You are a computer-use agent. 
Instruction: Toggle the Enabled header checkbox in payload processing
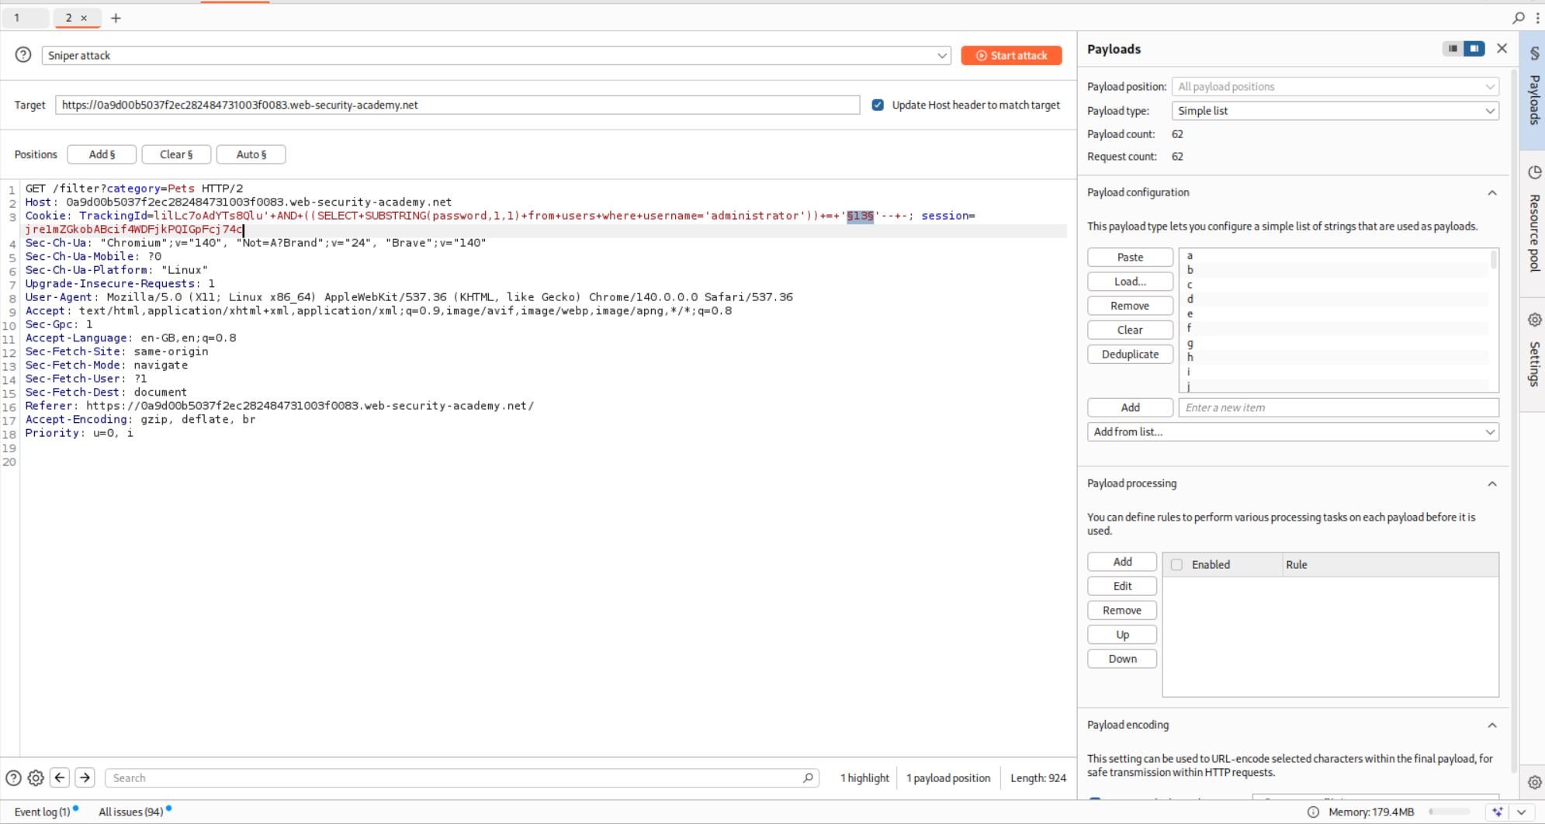tap(1175, 564)
